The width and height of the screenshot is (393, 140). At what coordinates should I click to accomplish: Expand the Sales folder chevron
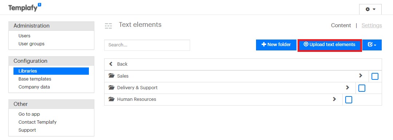coord(361,75)
